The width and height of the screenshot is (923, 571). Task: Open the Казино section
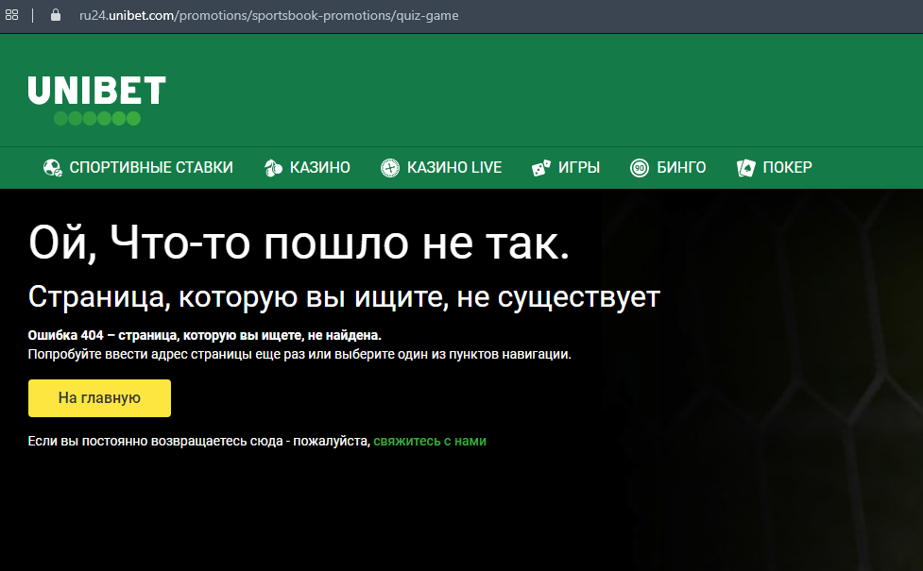[x=307, y=168]
